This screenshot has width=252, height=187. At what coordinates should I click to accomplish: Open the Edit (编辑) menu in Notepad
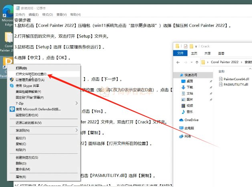coord(34,14)
